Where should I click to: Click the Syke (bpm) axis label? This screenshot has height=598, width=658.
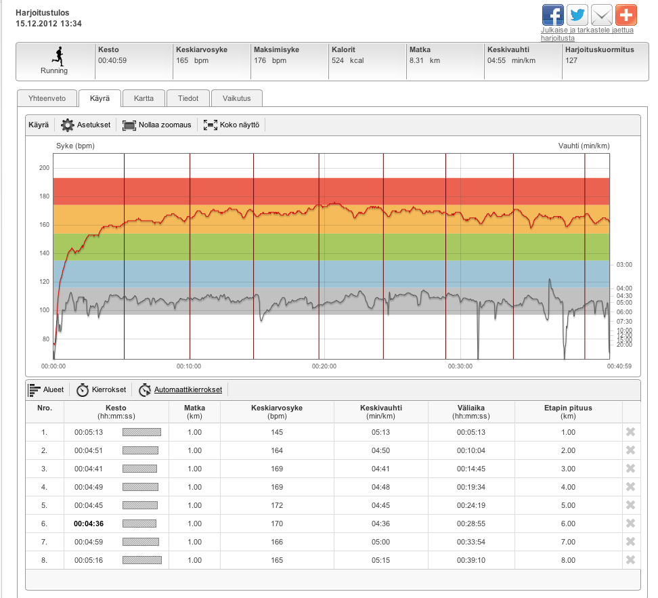(x=76, y=146)
